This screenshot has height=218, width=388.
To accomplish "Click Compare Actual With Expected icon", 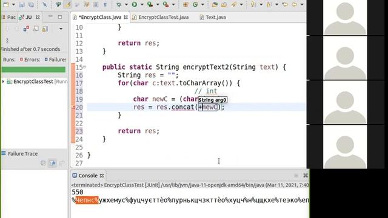I will [x=62, y=163].
